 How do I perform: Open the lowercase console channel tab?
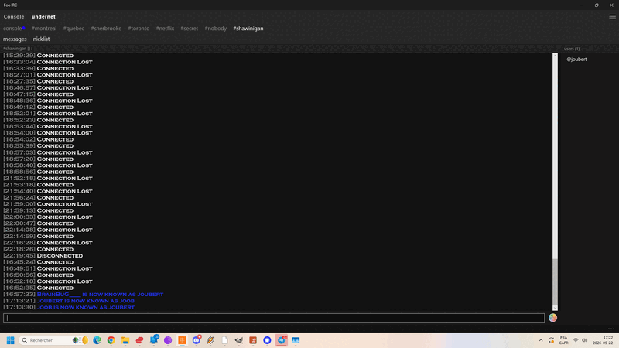(x=12, y=29)
